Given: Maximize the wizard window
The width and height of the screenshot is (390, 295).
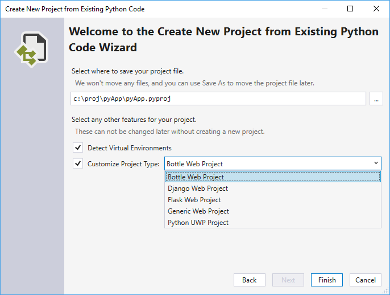Looking at the screenshot, I should (350, 9).
